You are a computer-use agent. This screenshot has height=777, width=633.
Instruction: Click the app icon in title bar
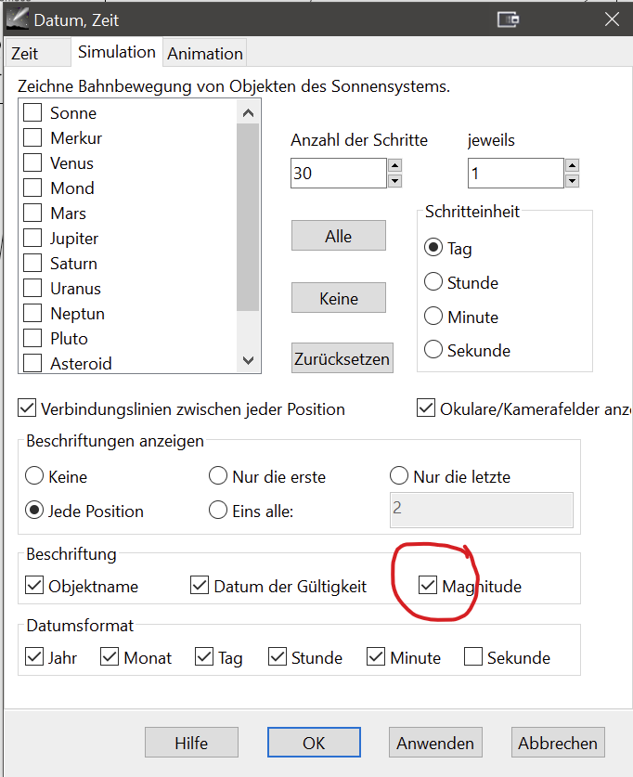[x=18, y=19]
